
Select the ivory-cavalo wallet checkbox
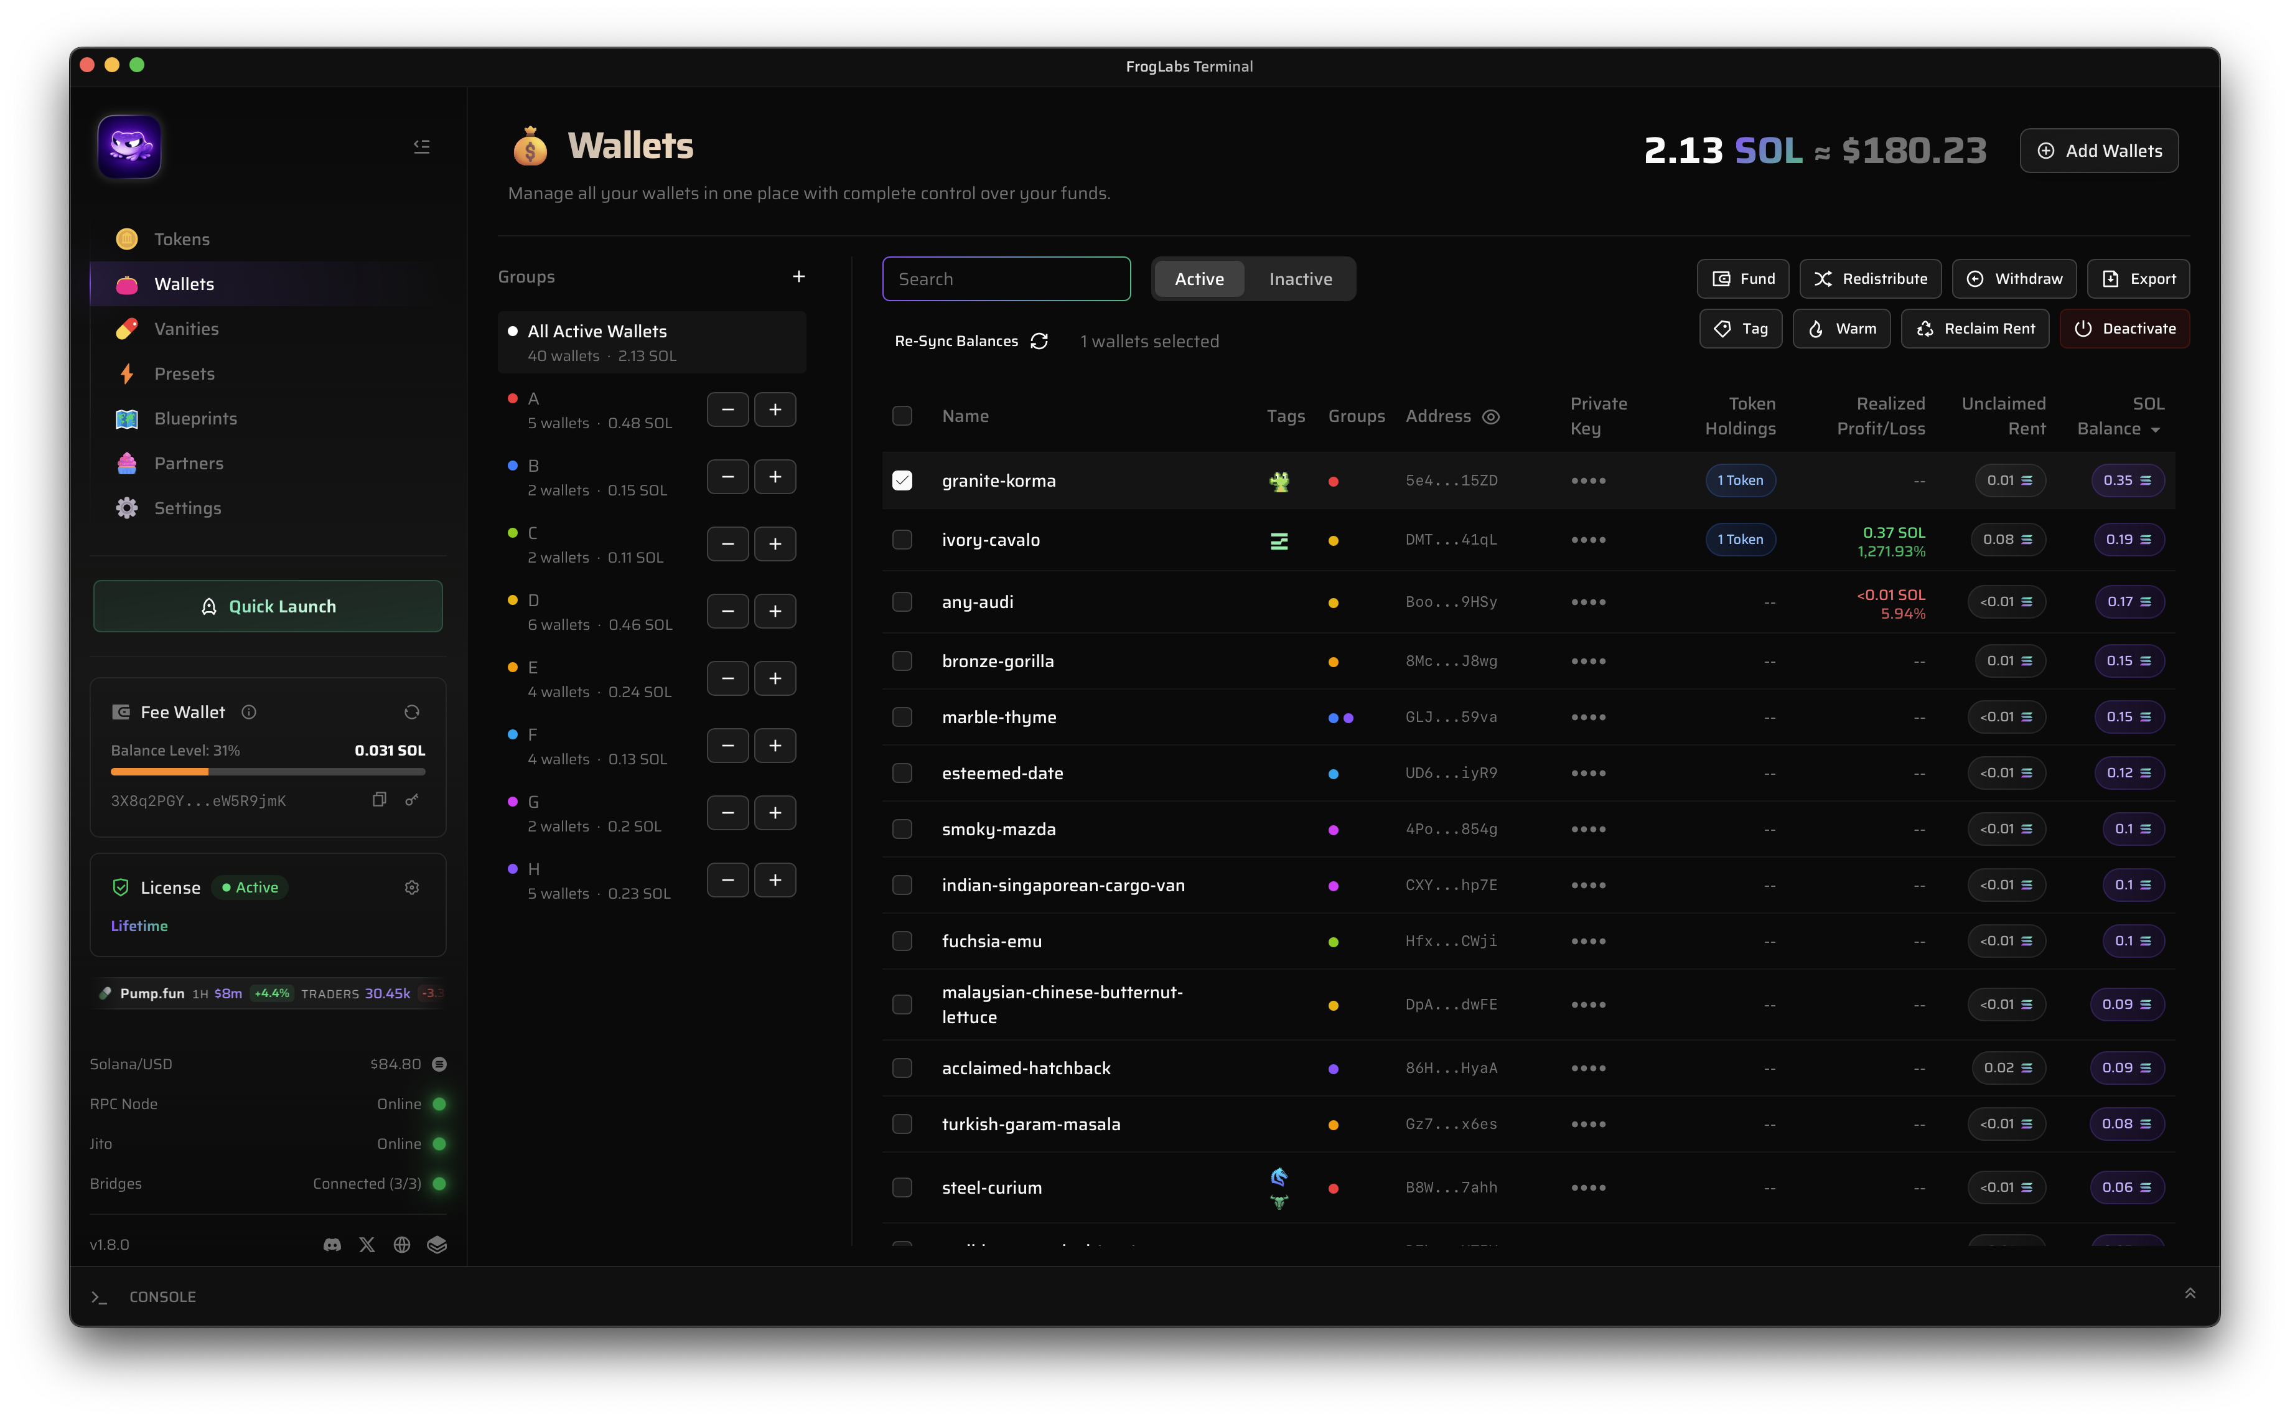coord(902,540)
